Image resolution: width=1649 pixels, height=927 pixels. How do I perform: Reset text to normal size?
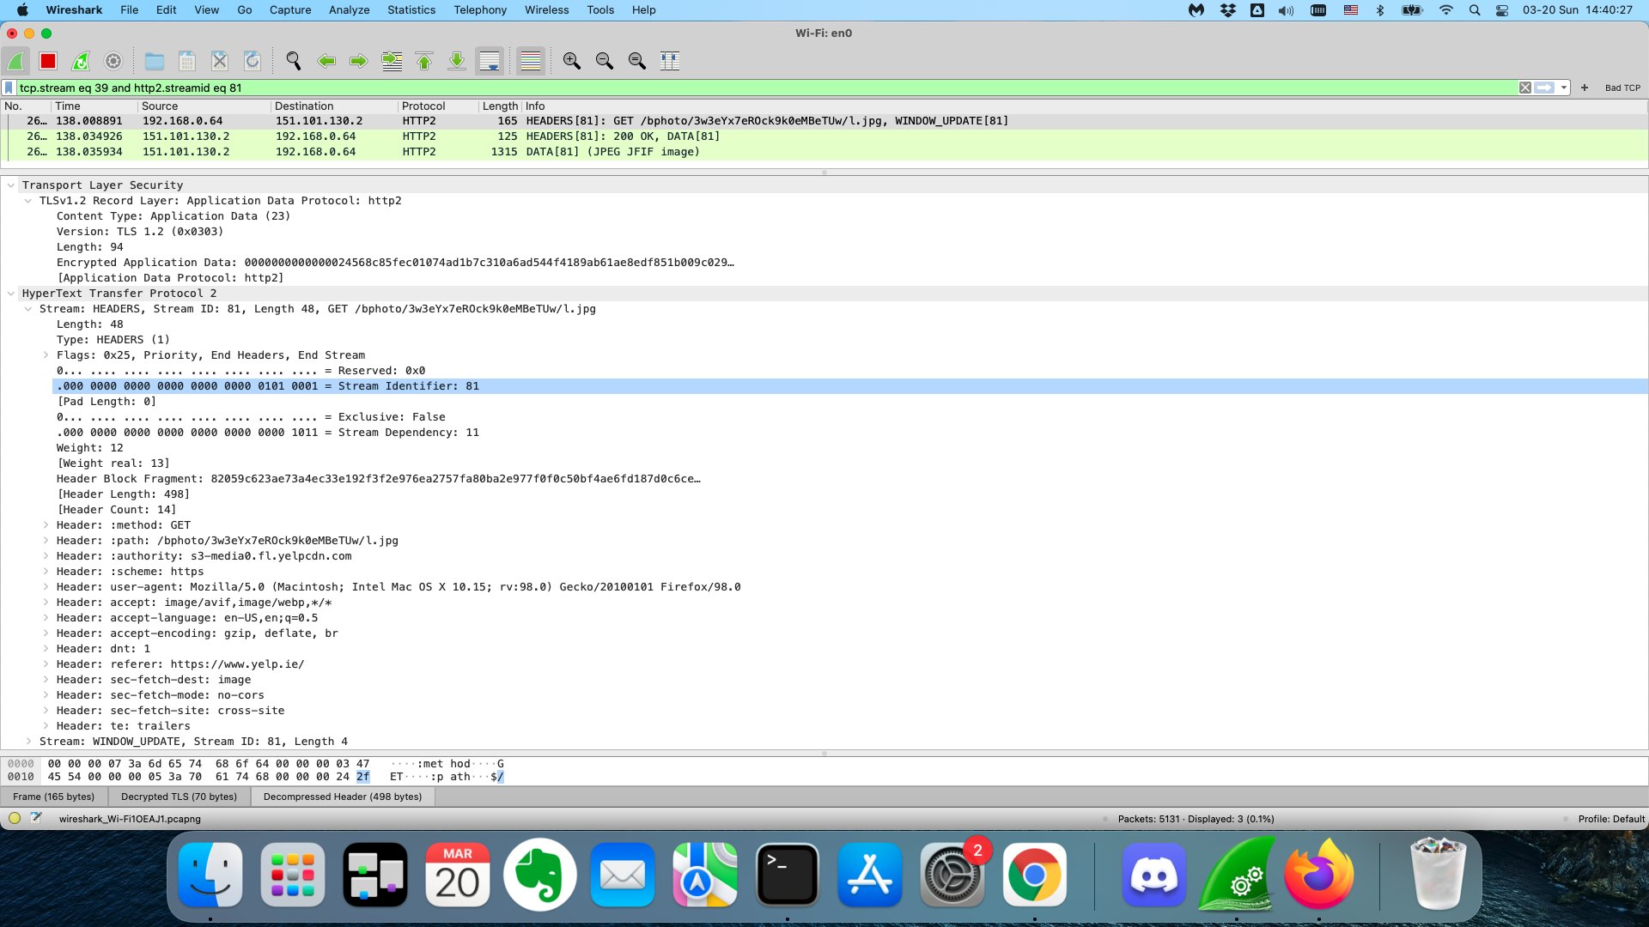(637, 61)
